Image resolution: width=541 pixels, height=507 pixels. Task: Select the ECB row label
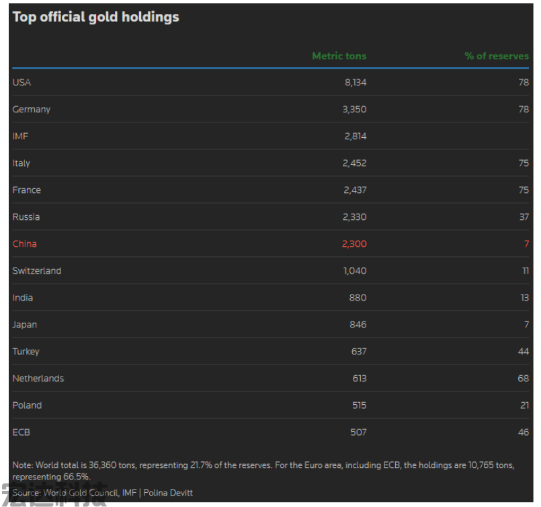(x=21, y=432)
